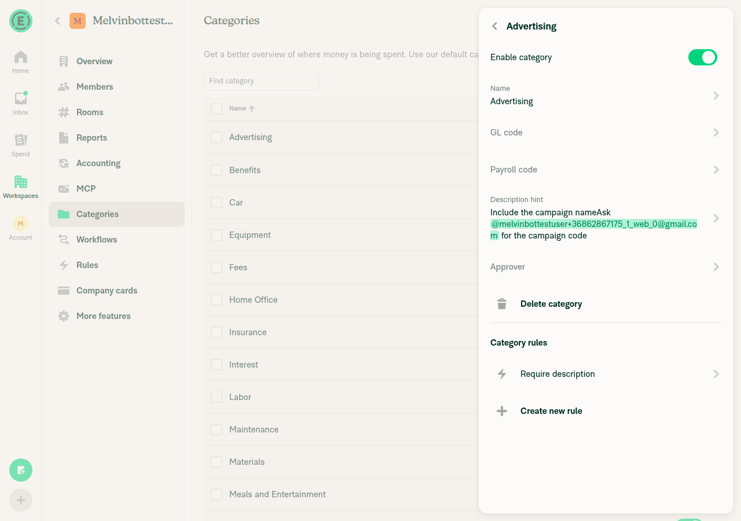This screenshot has height=521, width=741.
Task: Click Create new rule
Action: pyautogui.click(x=606, y=411)
